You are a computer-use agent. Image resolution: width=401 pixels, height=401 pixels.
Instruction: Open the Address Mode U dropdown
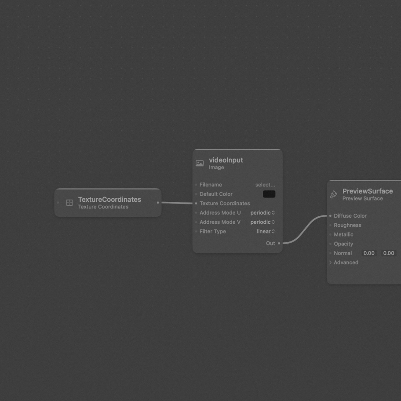tap(262, 213)
